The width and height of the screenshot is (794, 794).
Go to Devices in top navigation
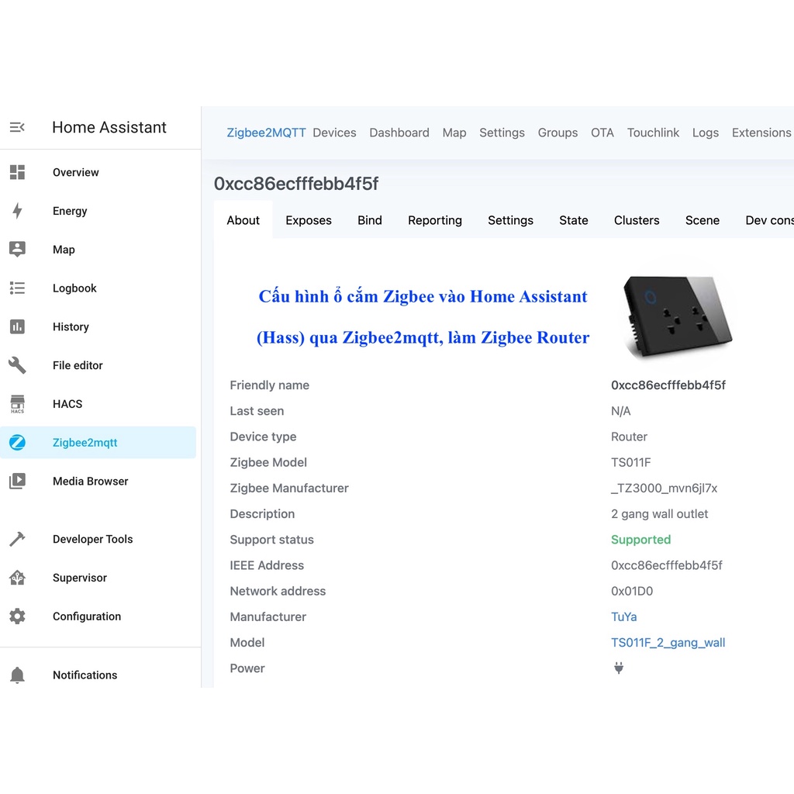pos(334,133)
